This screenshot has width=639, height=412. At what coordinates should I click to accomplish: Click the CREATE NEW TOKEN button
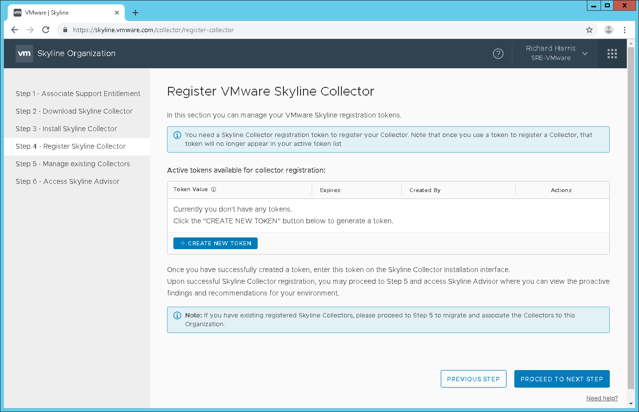[215, 243]
